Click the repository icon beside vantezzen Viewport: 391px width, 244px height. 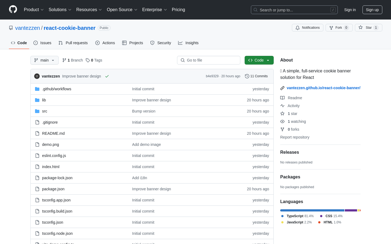pos(11,28)
